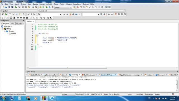The width and height of the screenshot is (179, 101).
Task: Click the bold C comment icon
Action: tap(51, 18)
